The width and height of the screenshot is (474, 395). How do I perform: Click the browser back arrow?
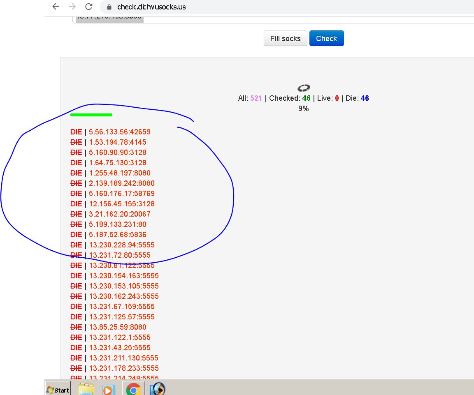[x=56, y=7]
